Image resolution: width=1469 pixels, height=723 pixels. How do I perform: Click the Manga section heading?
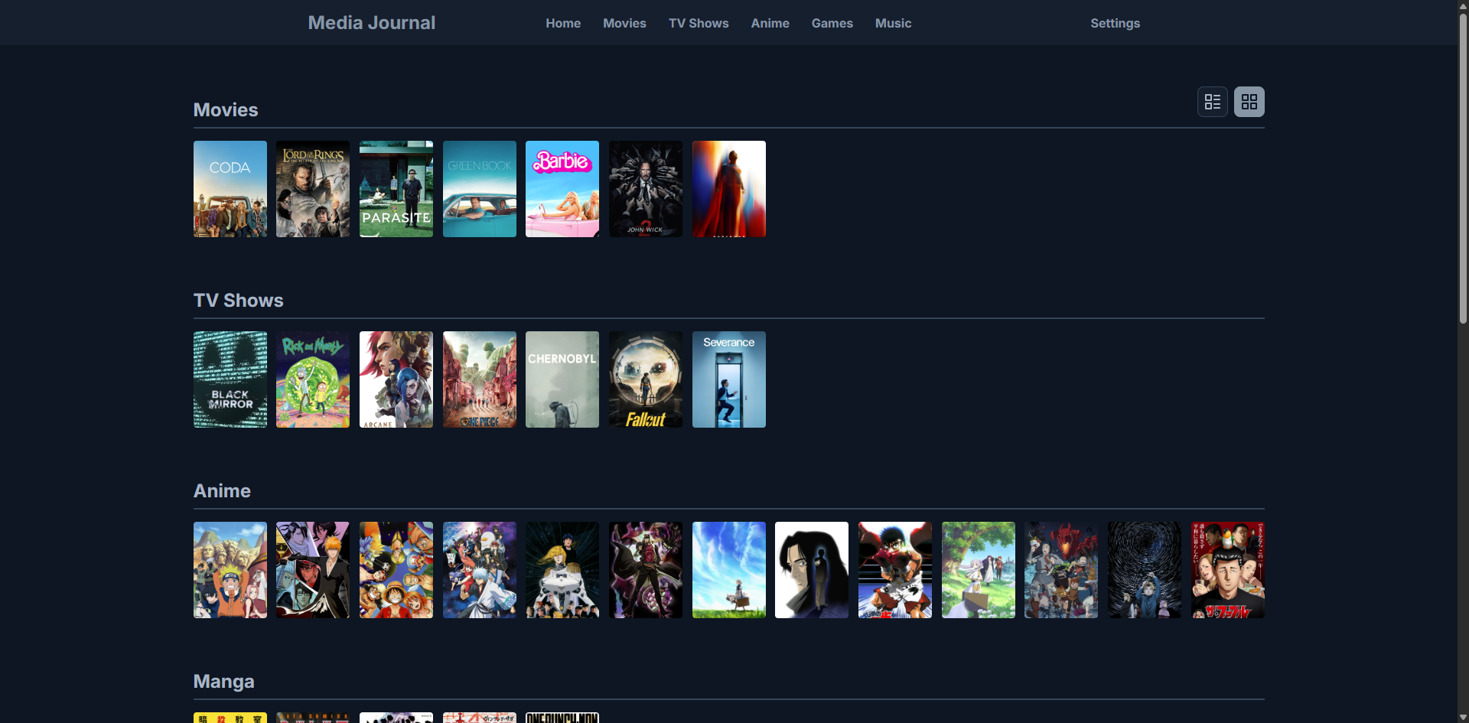(223, 682)
